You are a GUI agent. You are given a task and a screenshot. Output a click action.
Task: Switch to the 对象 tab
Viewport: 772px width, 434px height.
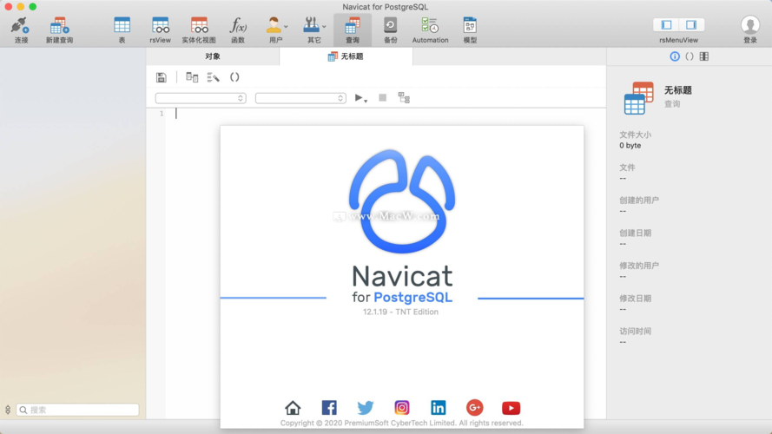213,56
